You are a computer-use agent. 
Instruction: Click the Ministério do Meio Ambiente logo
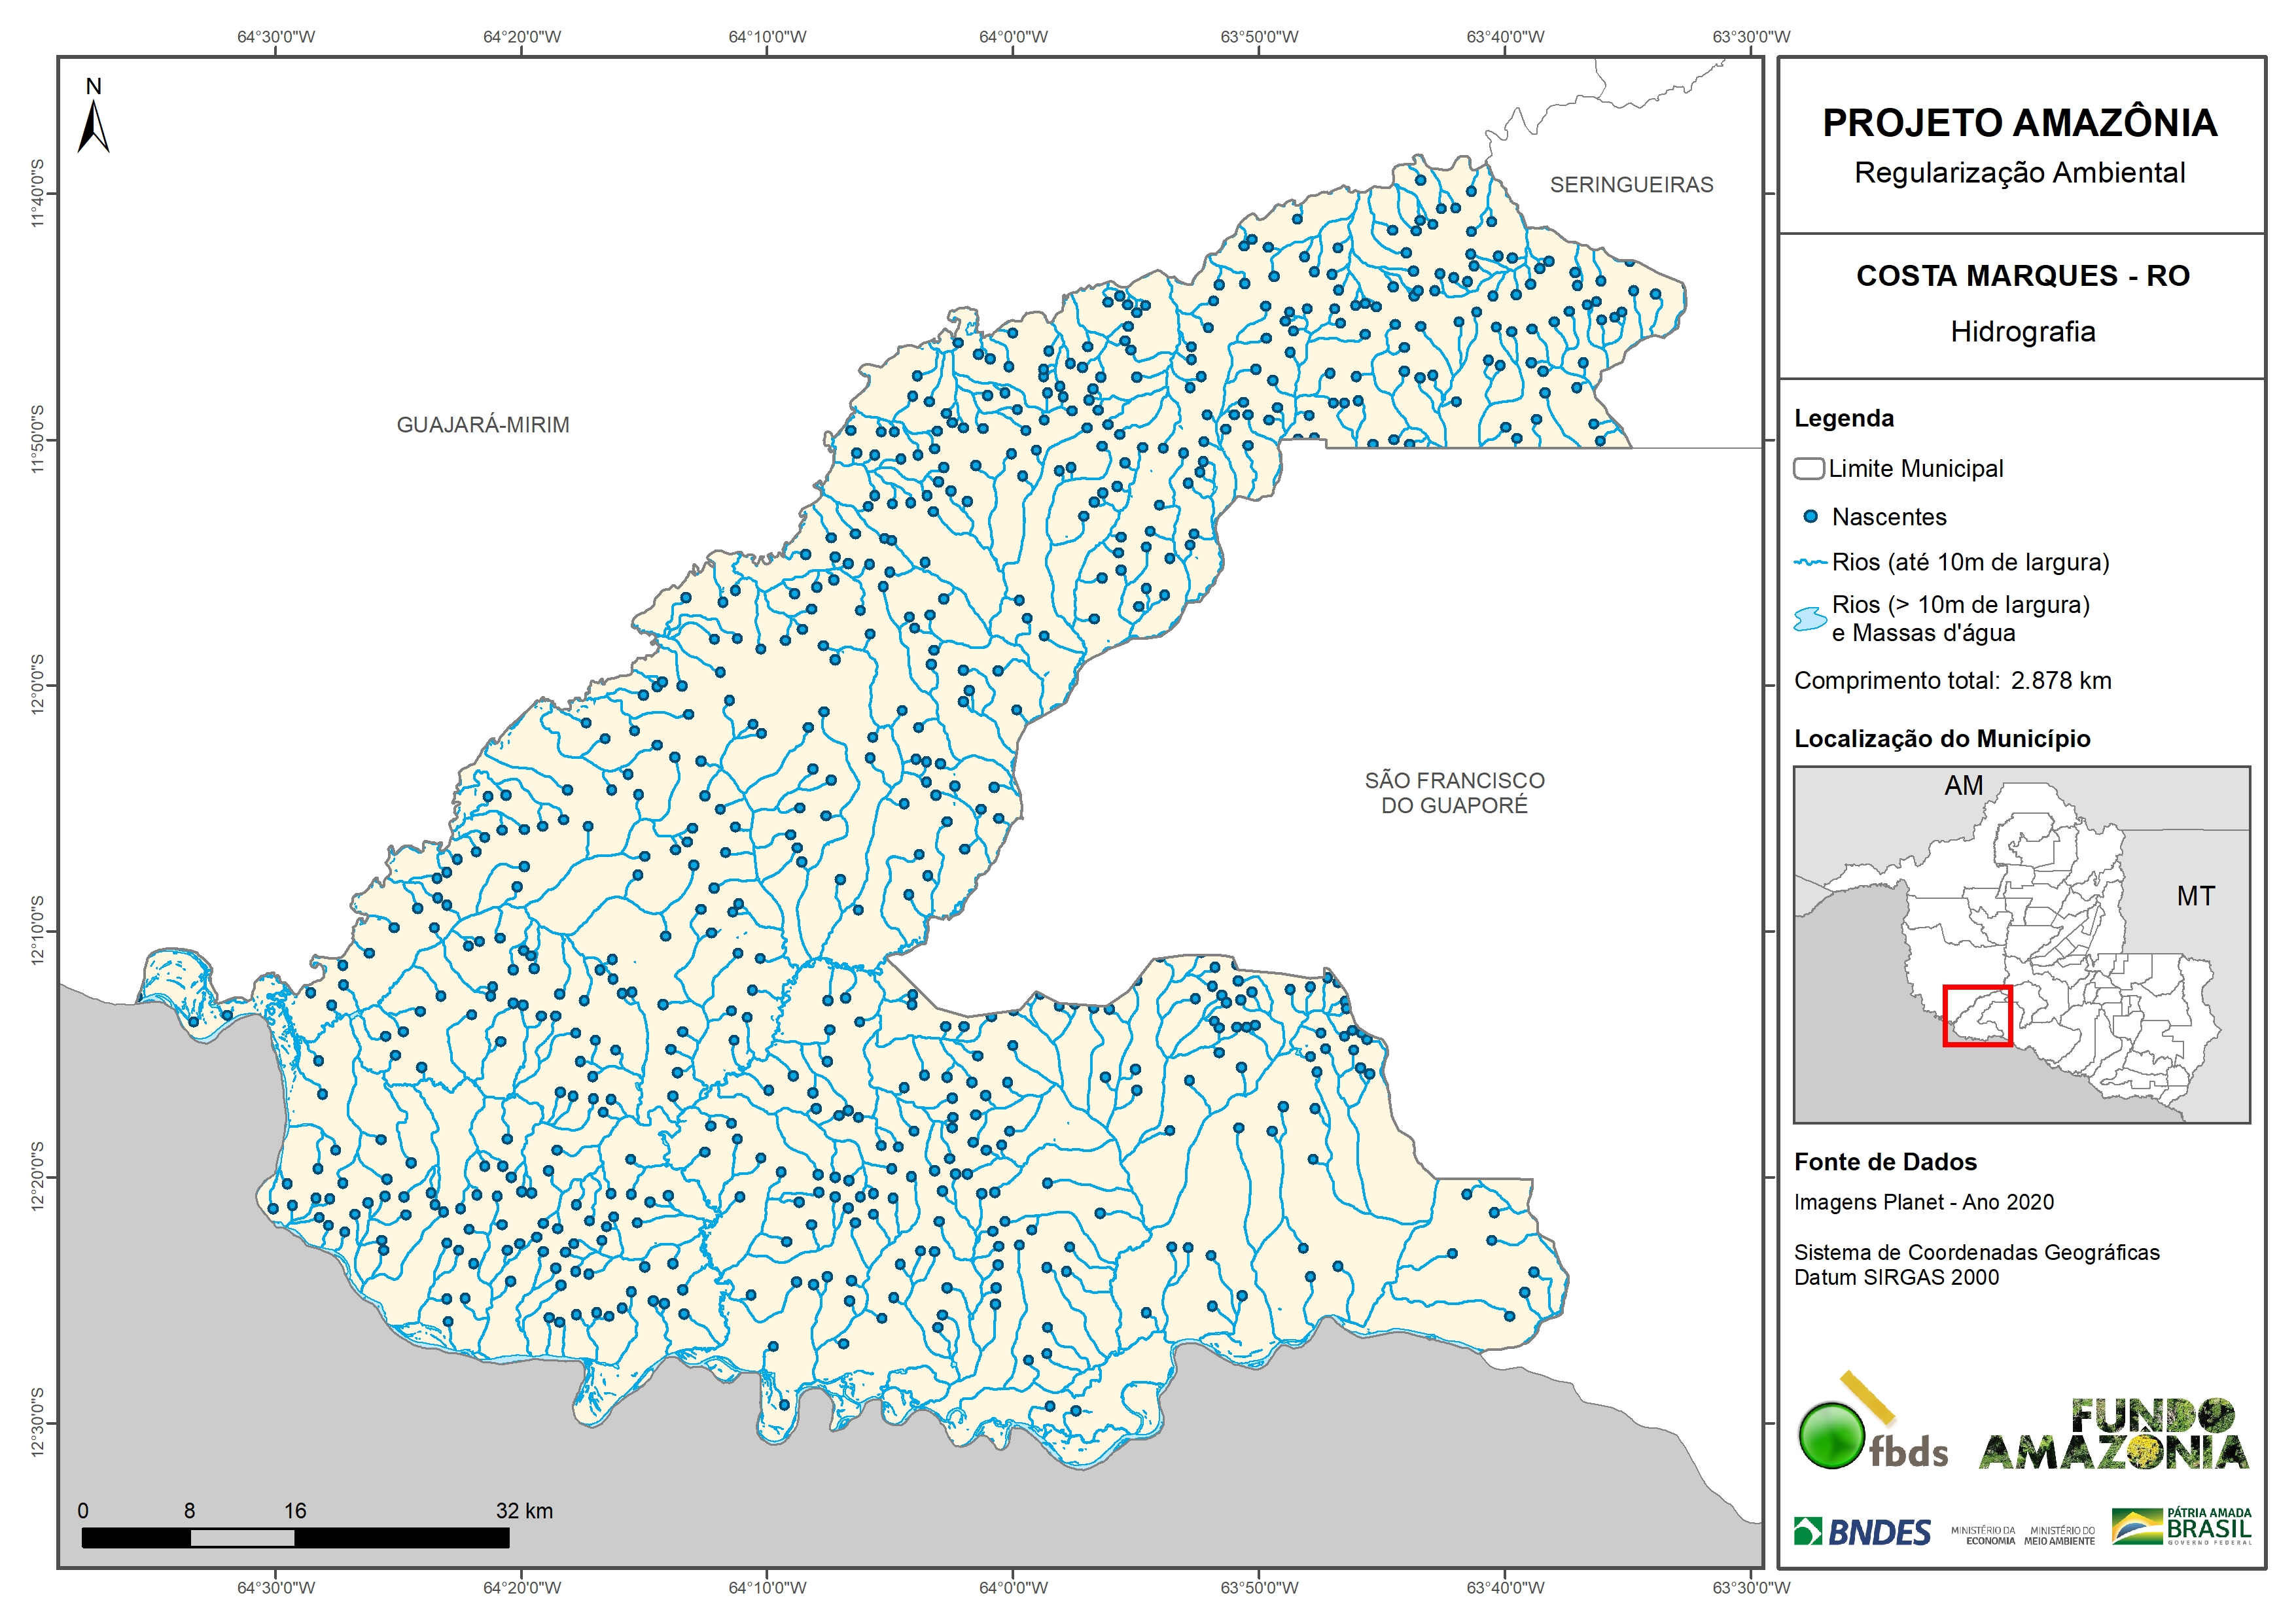[2059, 1535]
